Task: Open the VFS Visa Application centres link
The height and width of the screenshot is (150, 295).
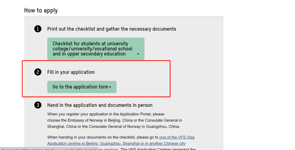Action: tap(177, 137)
